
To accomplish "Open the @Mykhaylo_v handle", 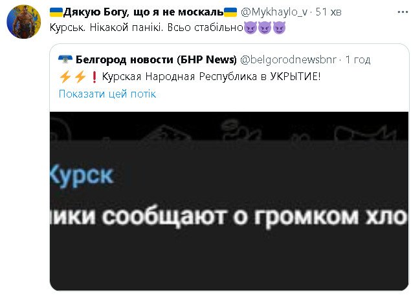I will click(x=274, y=12).
